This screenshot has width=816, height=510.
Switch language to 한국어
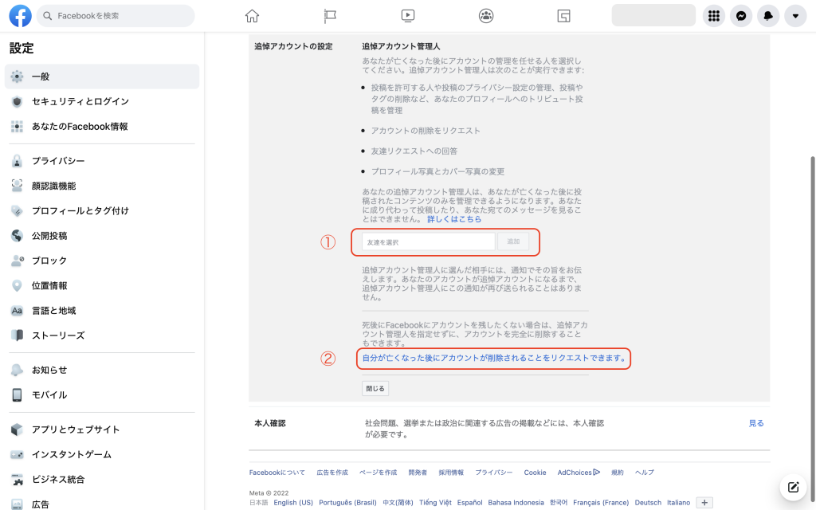[559, 503]
